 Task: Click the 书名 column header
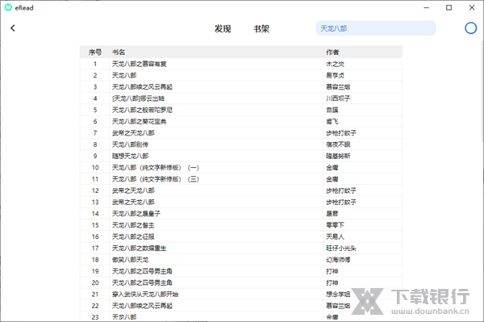[x=119, y=52]
